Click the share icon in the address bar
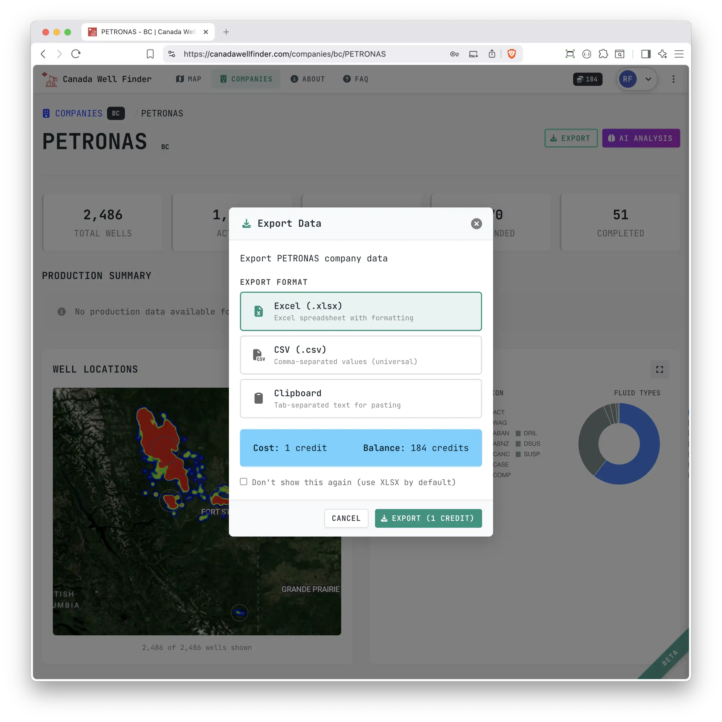This screenshot has height=722, width=722. click(x=492, y=54)
